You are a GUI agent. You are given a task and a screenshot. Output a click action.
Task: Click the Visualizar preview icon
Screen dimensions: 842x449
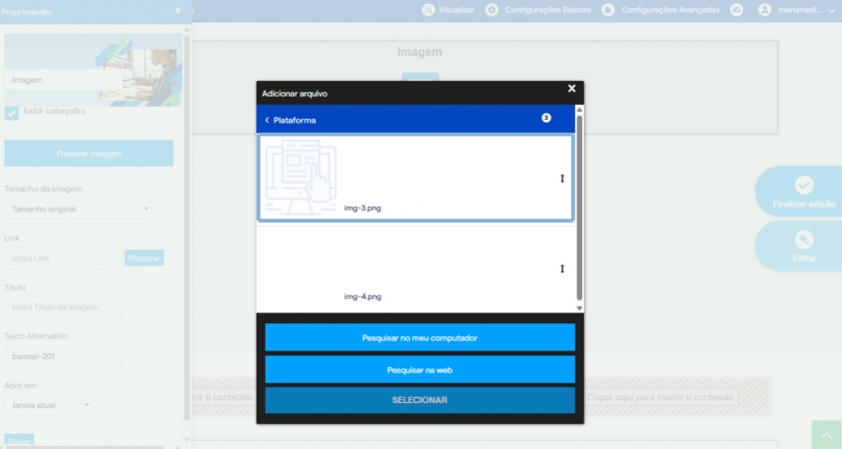click(x=427, y=10)
